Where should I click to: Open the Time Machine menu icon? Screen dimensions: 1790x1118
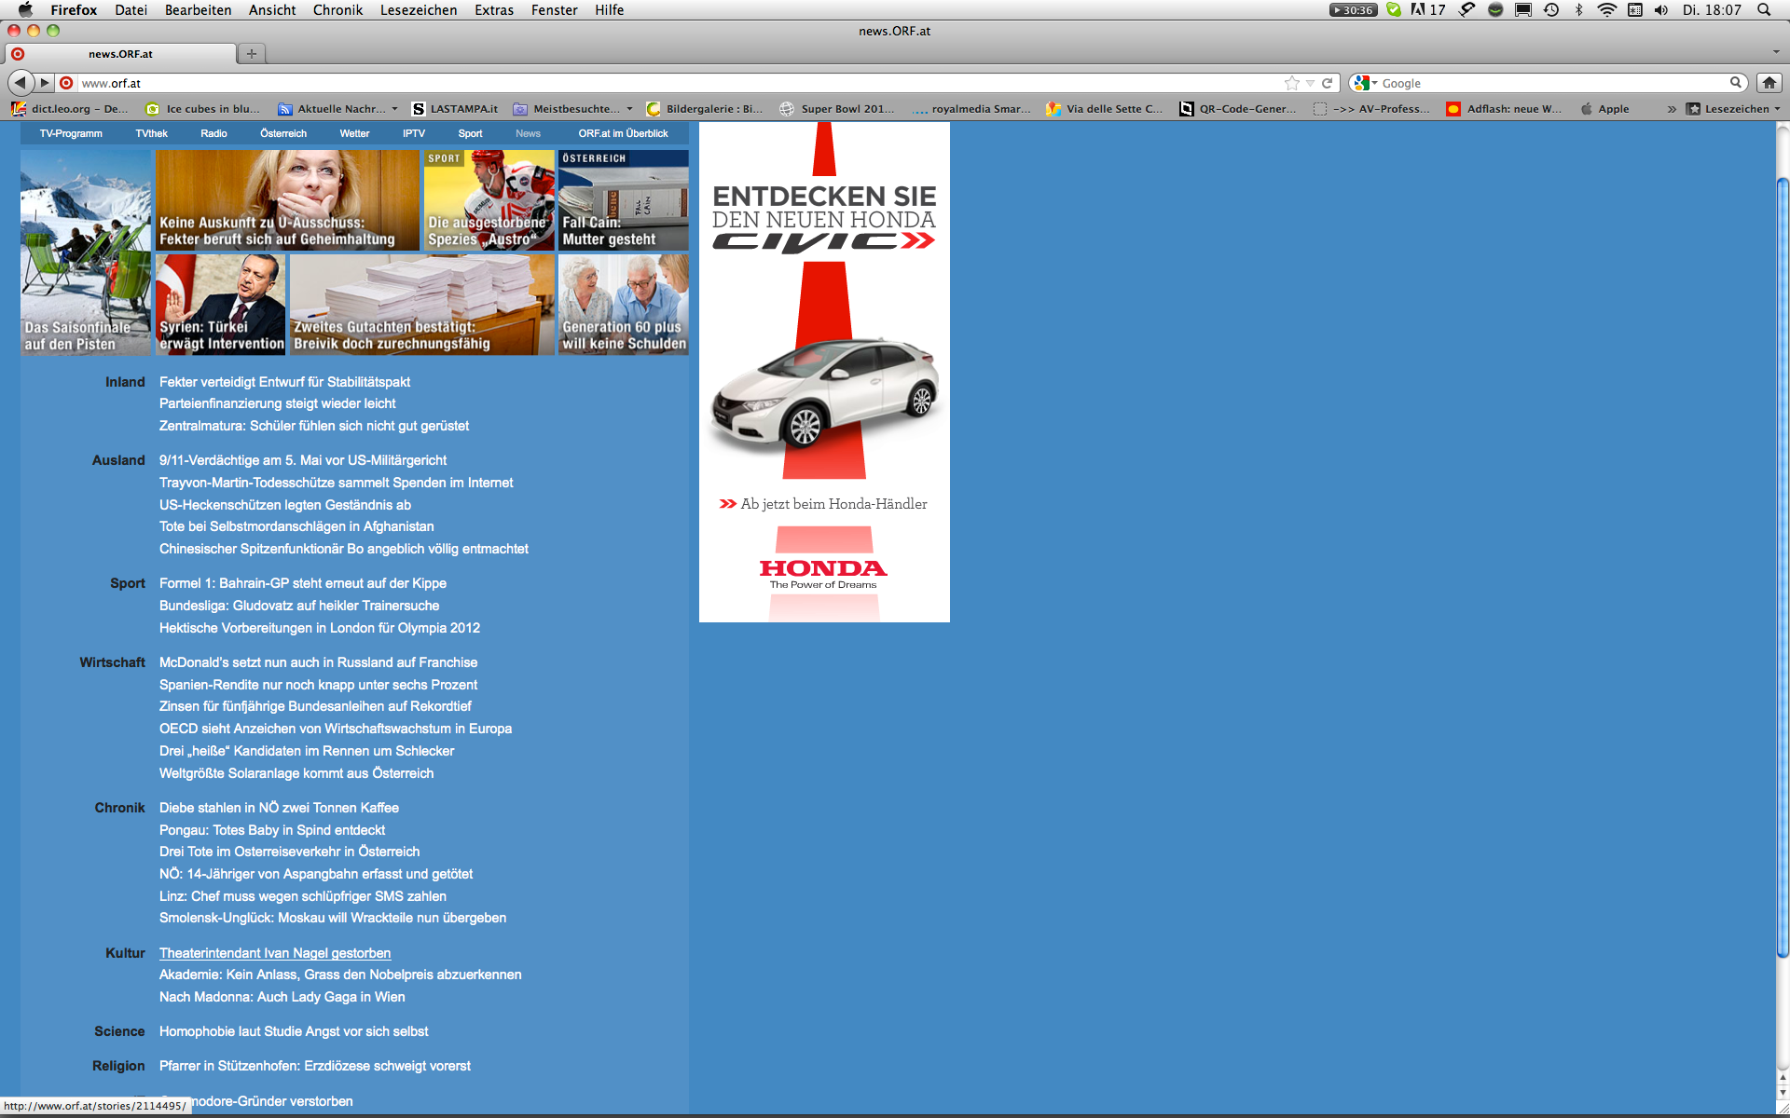(x=1551, y=9)
